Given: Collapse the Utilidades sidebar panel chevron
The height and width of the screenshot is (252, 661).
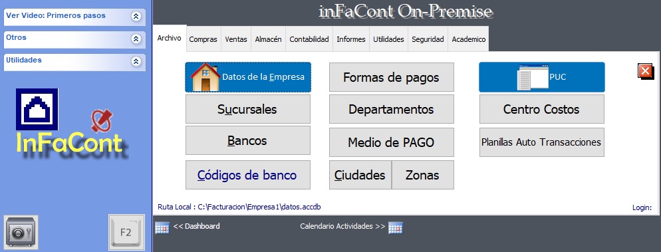Looking at the screenshot, I should [x=136, y=62].
